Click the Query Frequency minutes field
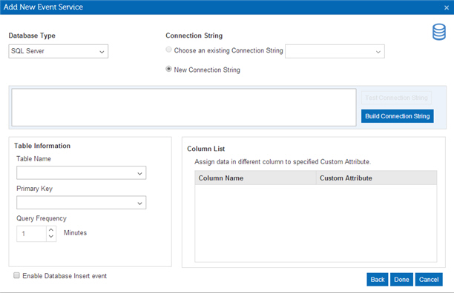 (x=32, y=234)
